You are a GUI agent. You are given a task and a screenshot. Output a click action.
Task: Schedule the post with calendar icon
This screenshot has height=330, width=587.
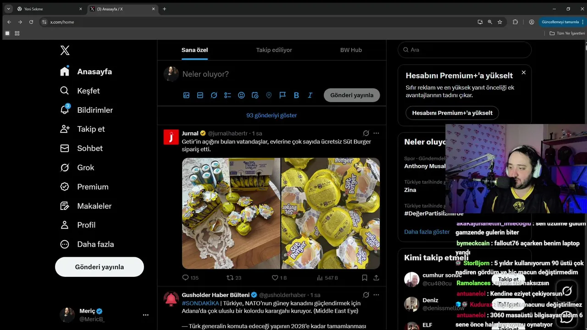coord(255,95)
